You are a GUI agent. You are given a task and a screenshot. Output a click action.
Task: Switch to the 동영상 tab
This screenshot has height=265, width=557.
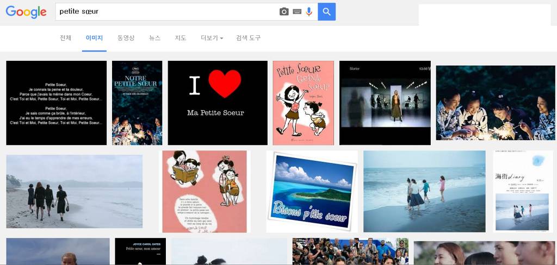click(x=126, y=38)
